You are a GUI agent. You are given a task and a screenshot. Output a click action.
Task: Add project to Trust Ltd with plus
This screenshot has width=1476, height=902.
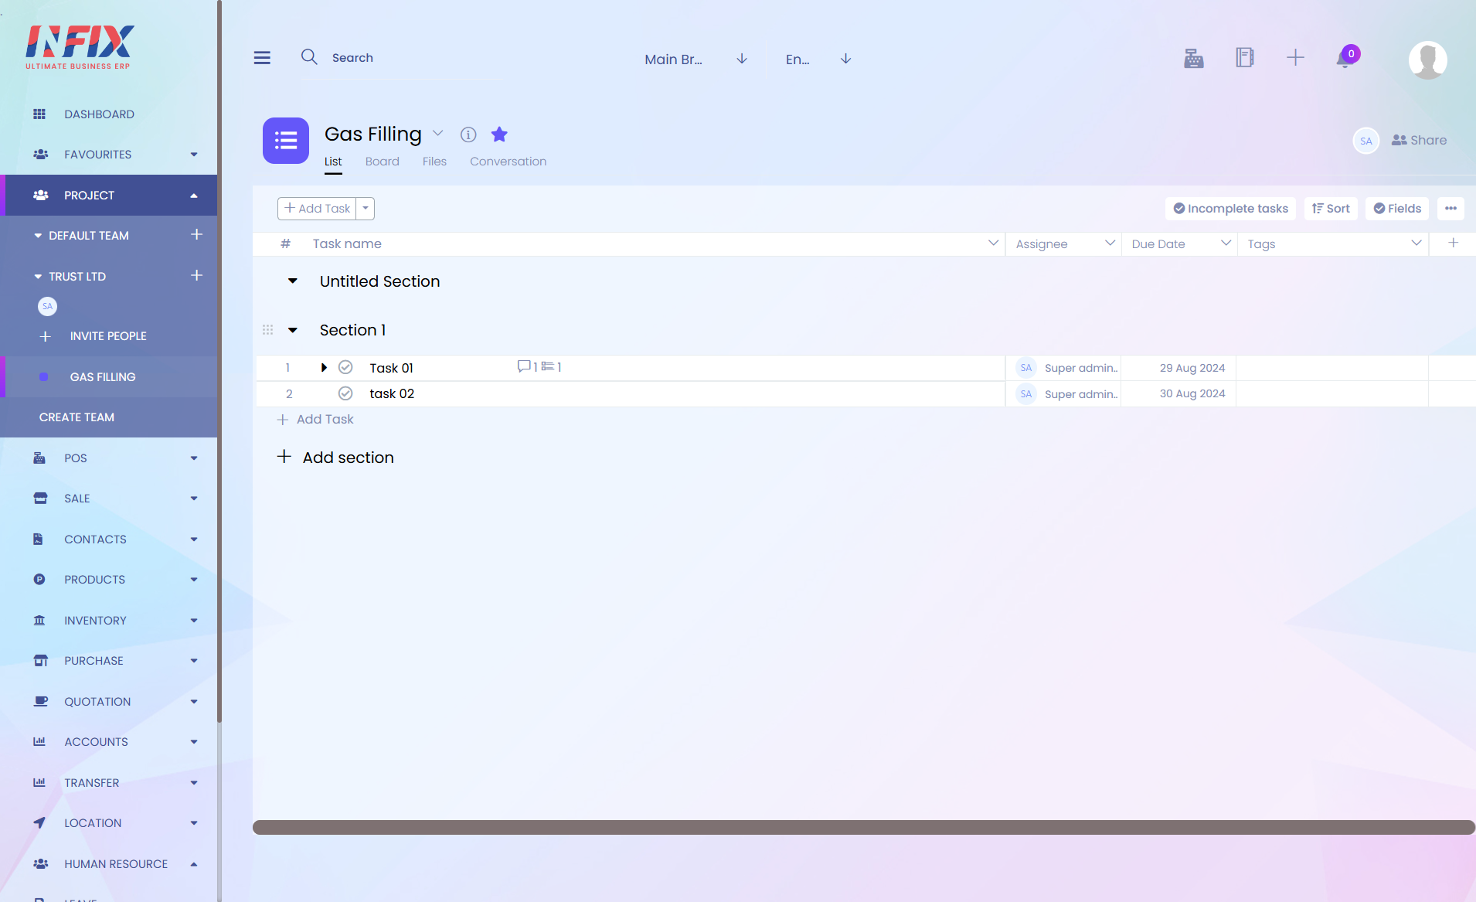pyautogui.click(x=197, y=276)
